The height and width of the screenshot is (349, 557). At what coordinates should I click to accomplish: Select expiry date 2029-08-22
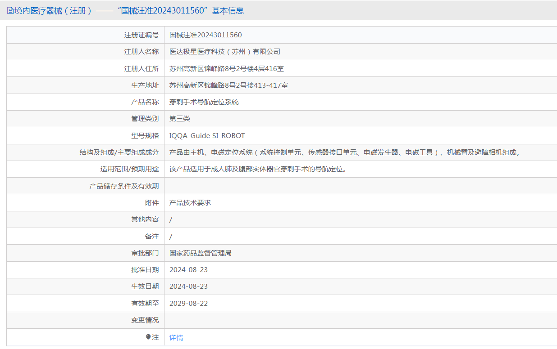pyautogui.click(x=188, y=303)
